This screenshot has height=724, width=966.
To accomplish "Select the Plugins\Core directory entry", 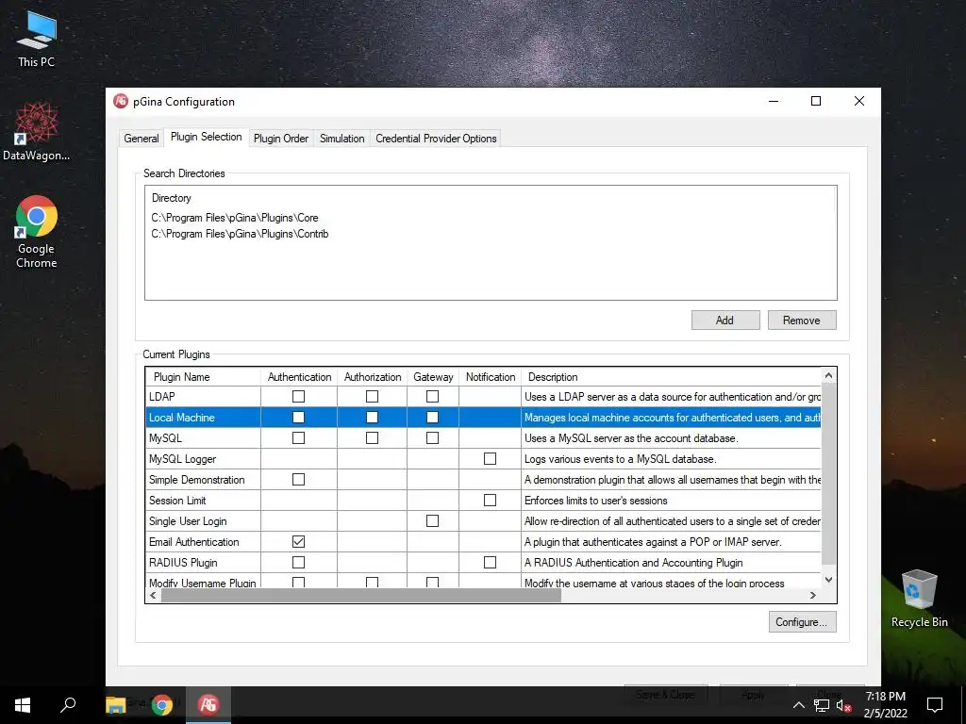I will (x=235, y=218).
